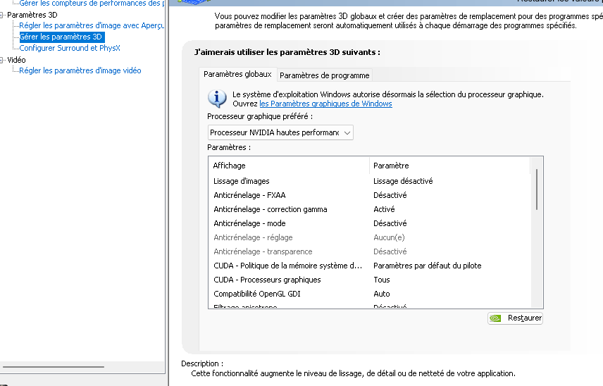603x386 pixels.
Task: Open Régler les paramètres d'image avec Aperçu
Action: 92,25
